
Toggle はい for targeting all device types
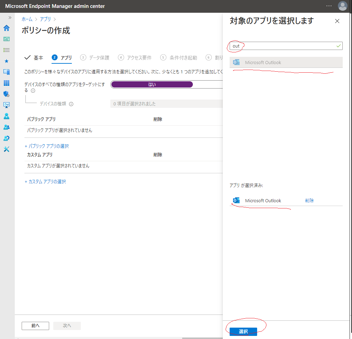(152, 84)
